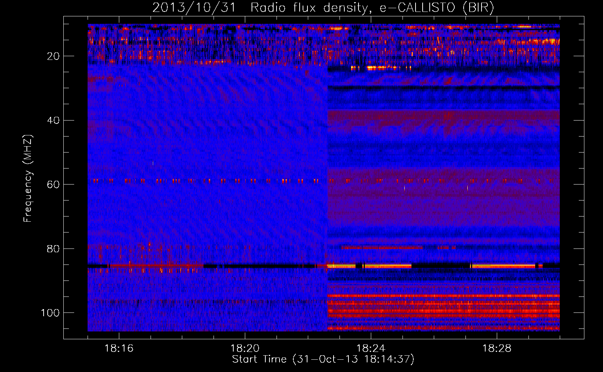Click the 20 MHz frequency tick label

click(53, 56)
